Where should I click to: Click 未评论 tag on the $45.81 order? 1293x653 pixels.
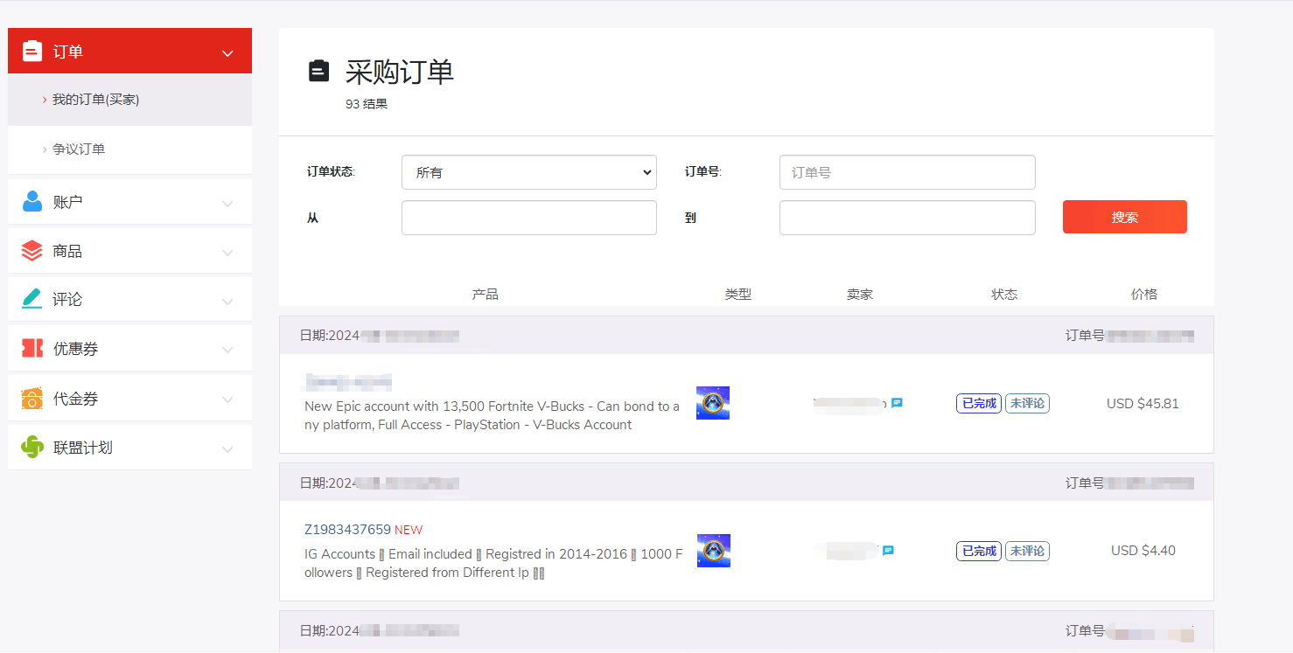click(1027, 403)
